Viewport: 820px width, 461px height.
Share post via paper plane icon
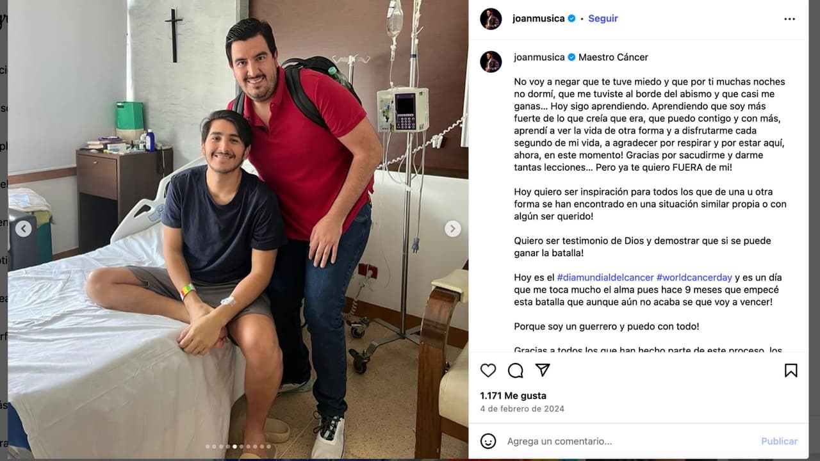click(x=543, y=370)
